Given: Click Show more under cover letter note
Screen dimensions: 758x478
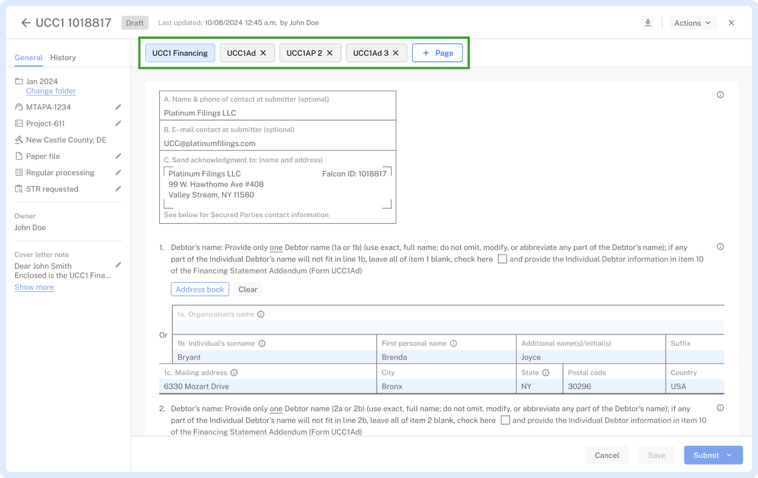Looking at the screenshot, I should [34, 287].
